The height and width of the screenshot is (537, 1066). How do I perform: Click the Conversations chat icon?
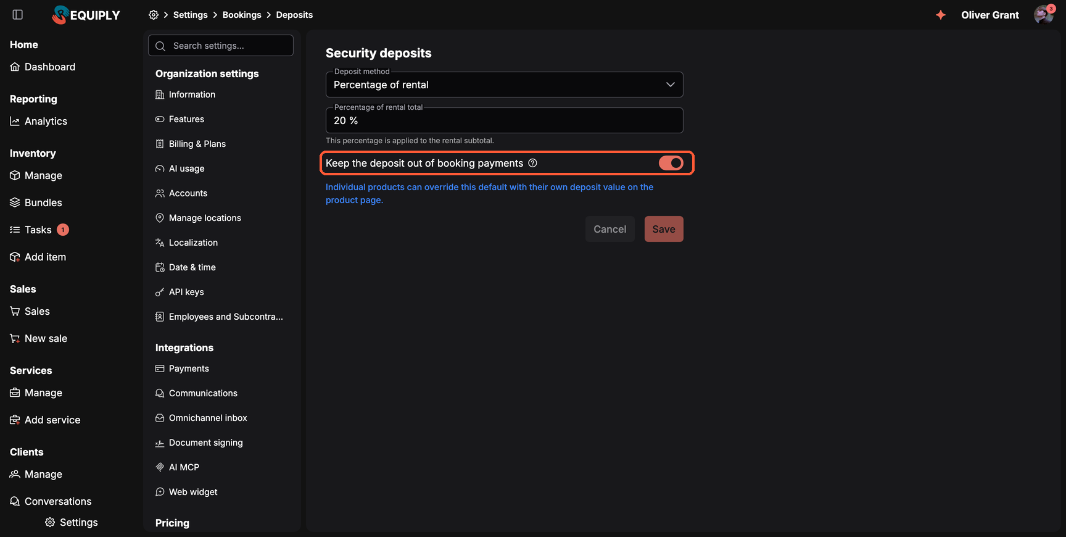tap(15, 501)
